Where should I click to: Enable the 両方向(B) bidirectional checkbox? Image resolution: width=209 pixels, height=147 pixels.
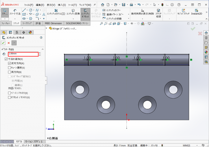coord(10,72)
